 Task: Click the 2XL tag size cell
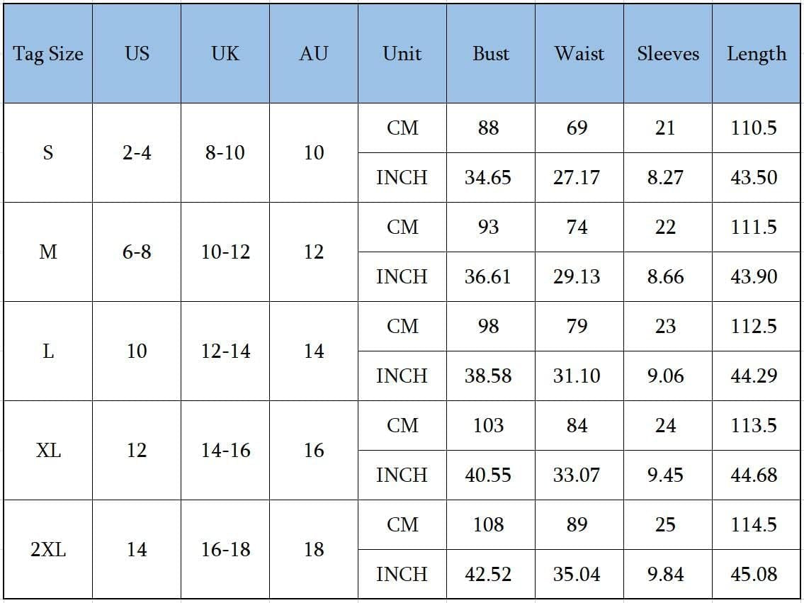(47, 549)
